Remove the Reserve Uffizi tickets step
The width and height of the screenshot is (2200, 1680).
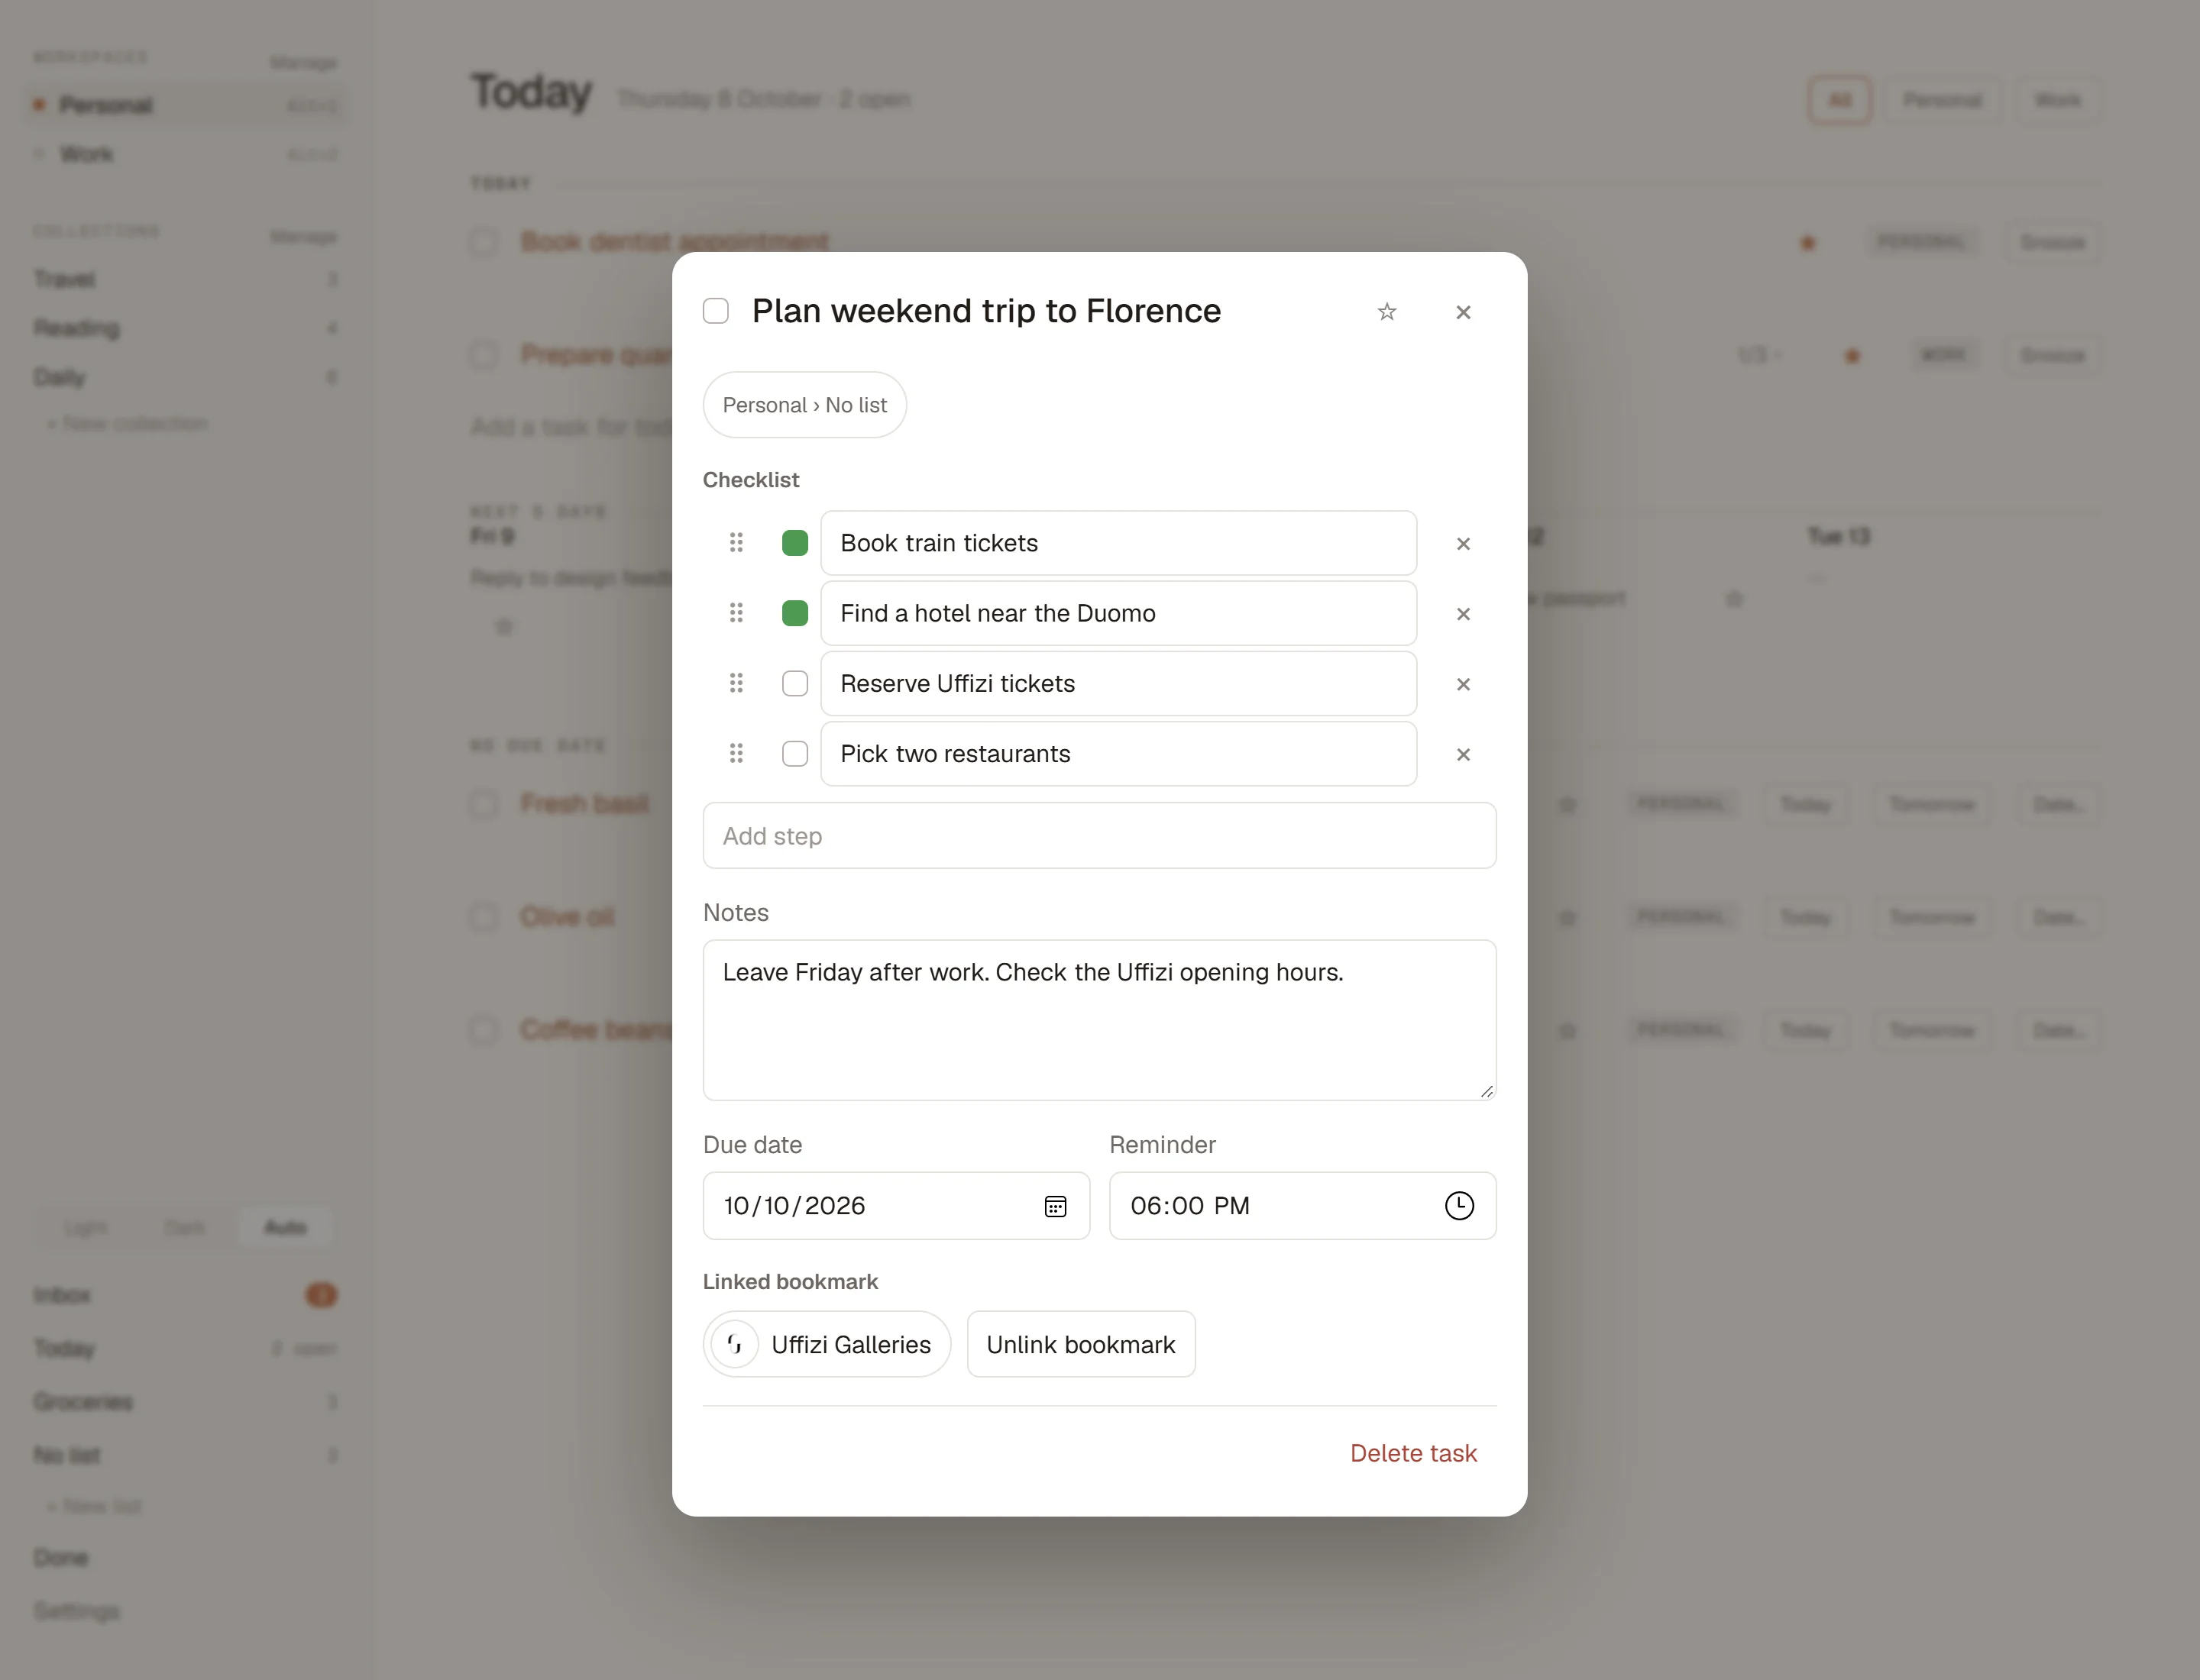(x=1463, y=684)
